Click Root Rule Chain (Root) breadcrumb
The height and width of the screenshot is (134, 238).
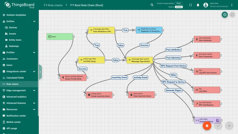(x=87, y=5)
